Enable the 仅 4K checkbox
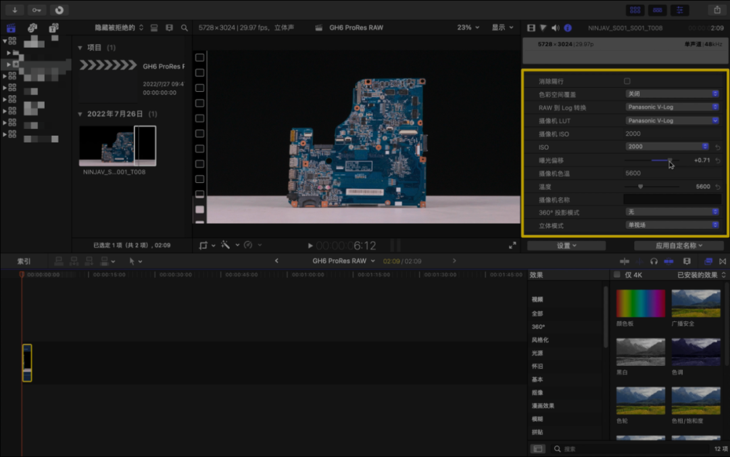 (617, 275)
